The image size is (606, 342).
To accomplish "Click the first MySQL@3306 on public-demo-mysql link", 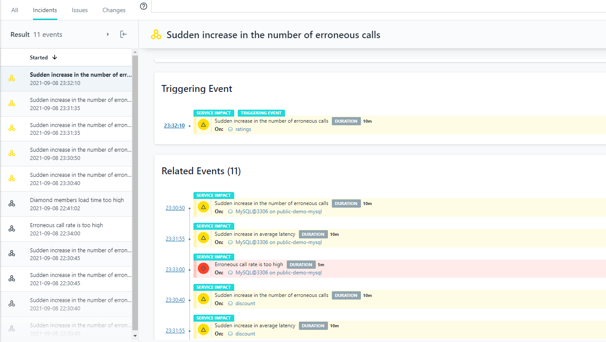I will point(278,212).
